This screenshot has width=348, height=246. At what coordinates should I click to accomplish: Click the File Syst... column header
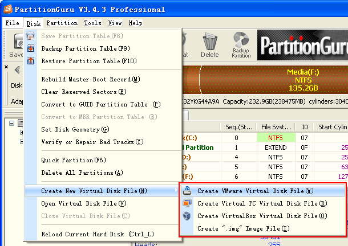pos(276,127)
